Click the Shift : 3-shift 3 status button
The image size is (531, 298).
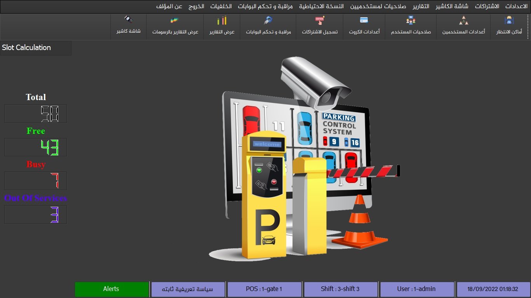tap(341, 289)
